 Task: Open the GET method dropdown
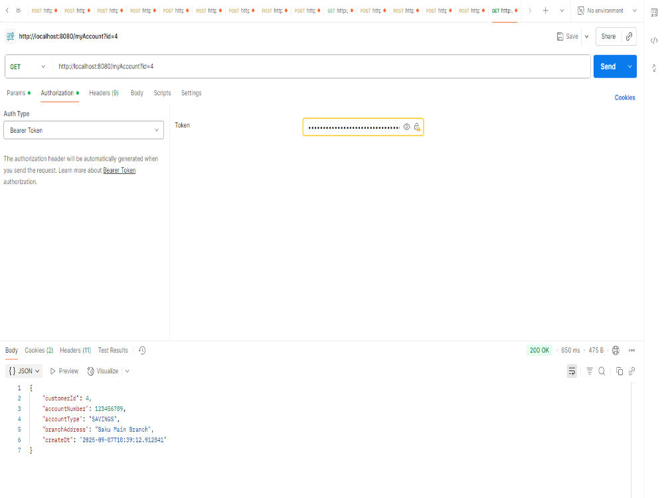click(27, 66)
